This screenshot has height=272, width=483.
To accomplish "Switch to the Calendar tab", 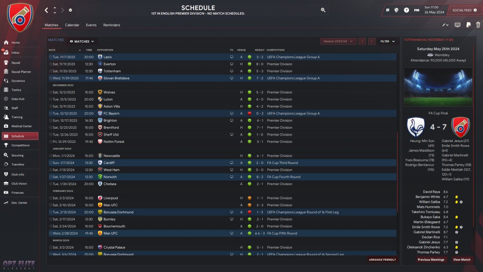I will click(x=72, y=25).
